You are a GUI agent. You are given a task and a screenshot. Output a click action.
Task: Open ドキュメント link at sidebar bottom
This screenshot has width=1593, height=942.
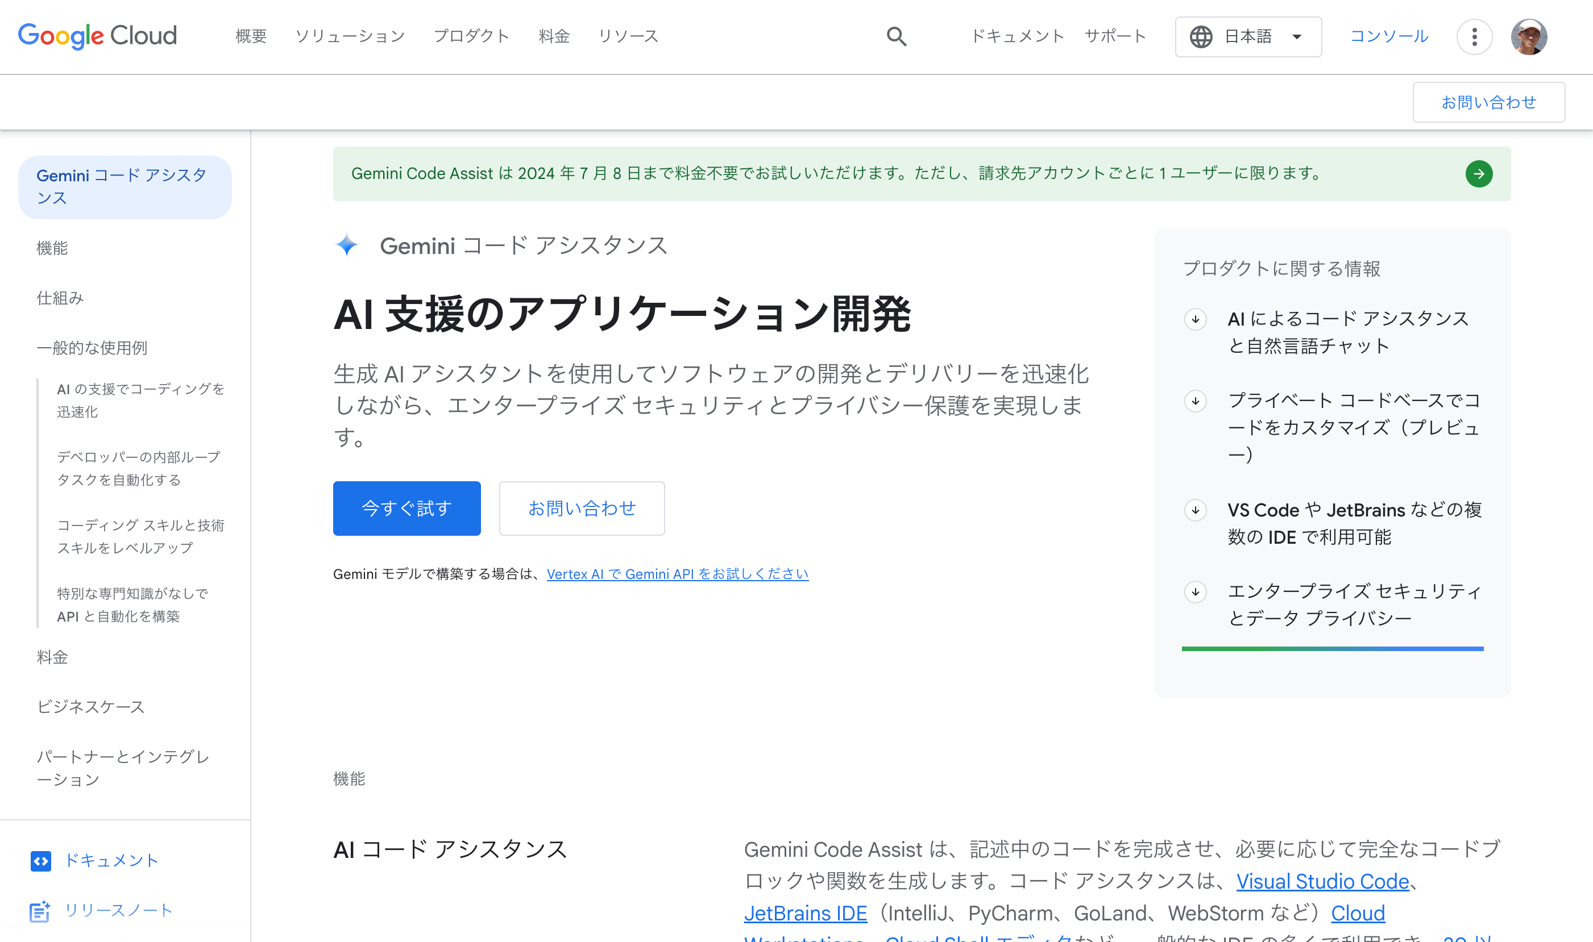111,861
